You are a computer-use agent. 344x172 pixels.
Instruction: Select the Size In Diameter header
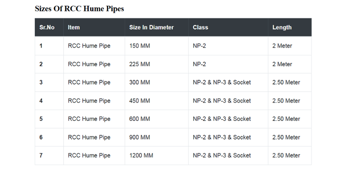point(157,28)
